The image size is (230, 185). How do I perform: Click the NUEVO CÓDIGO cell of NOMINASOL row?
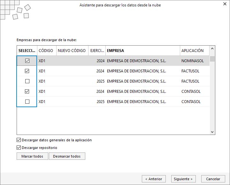tap(72, 61)
